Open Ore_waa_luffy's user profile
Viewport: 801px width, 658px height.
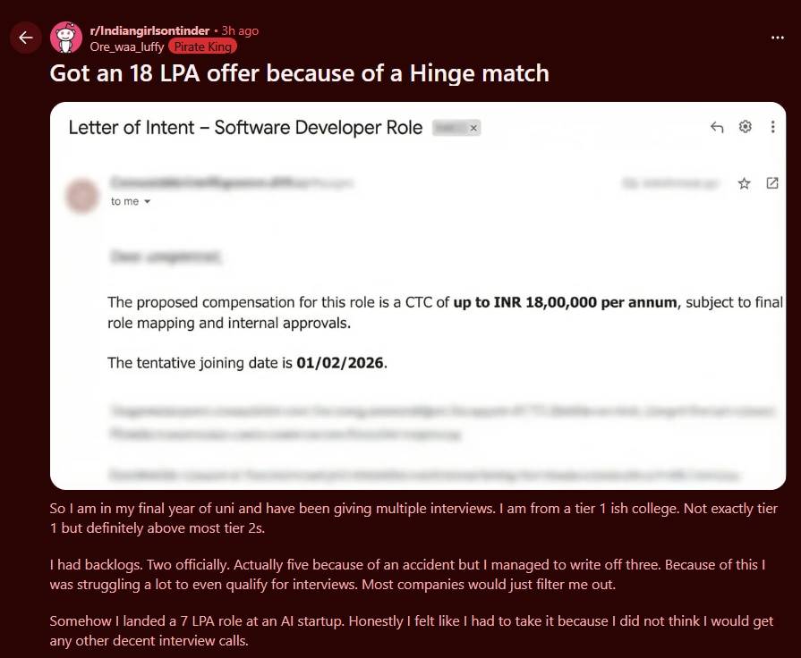(128, 46)
